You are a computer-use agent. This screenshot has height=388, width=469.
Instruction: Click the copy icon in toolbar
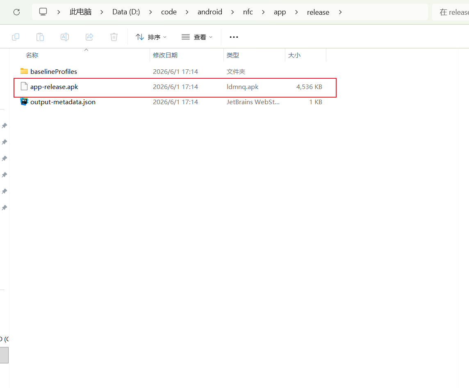tap(16, 37)
